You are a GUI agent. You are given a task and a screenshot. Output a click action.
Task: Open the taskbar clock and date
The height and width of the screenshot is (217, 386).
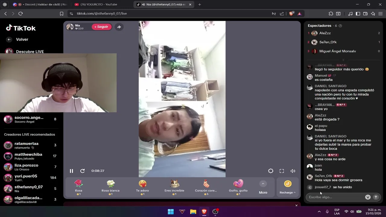(374, 212)
